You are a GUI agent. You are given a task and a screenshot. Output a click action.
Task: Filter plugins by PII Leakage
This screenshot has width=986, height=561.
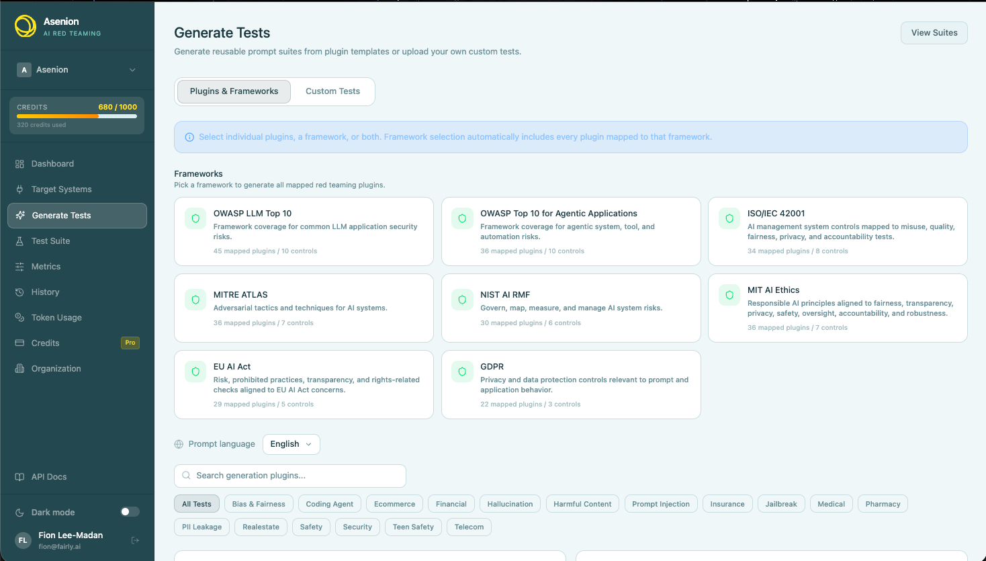[202, 527]
